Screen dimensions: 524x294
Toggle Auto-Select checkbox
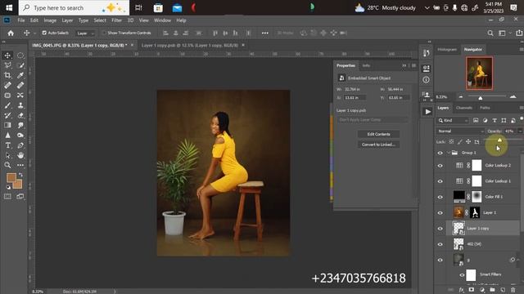pyautogui.click(x=44, y=33)
